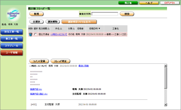Click the scrollbar down arrow
The image size is (181, 110).
(x=166, y=105)
